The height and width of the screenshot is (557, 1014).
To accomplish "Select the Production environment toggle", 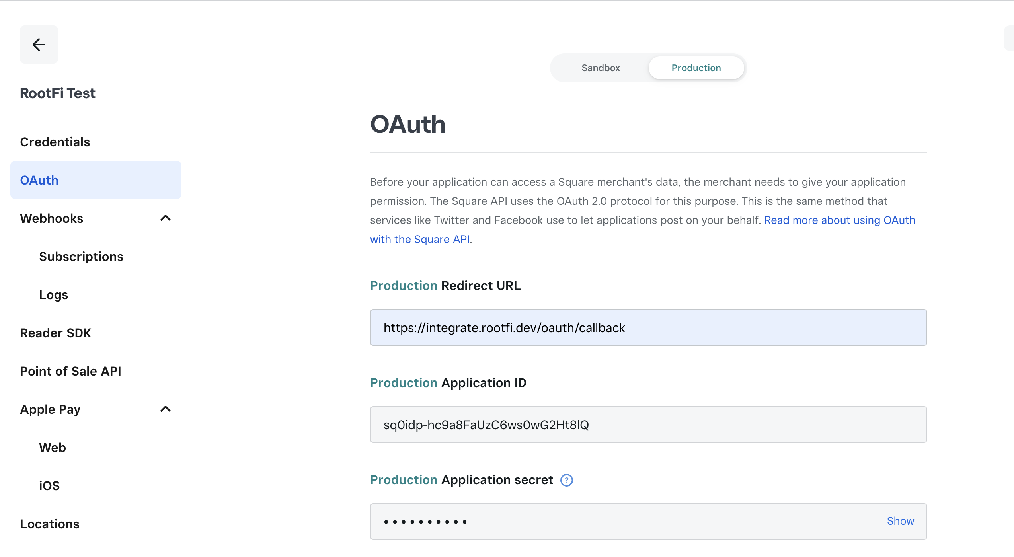I will [x=696, y=68].
